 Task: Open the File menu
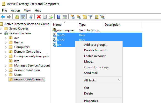pyautogui.click(x=4, y=11)
